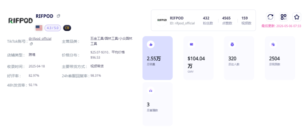The width and height of the screenshot is (305, 132).
Task: Click the CB badge
Action: pyautogui.click(x=67, y=28)
